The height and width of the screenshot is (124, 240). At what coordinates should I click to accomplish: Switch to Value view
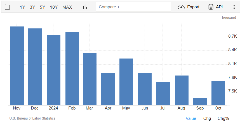[x=191, y=118]
